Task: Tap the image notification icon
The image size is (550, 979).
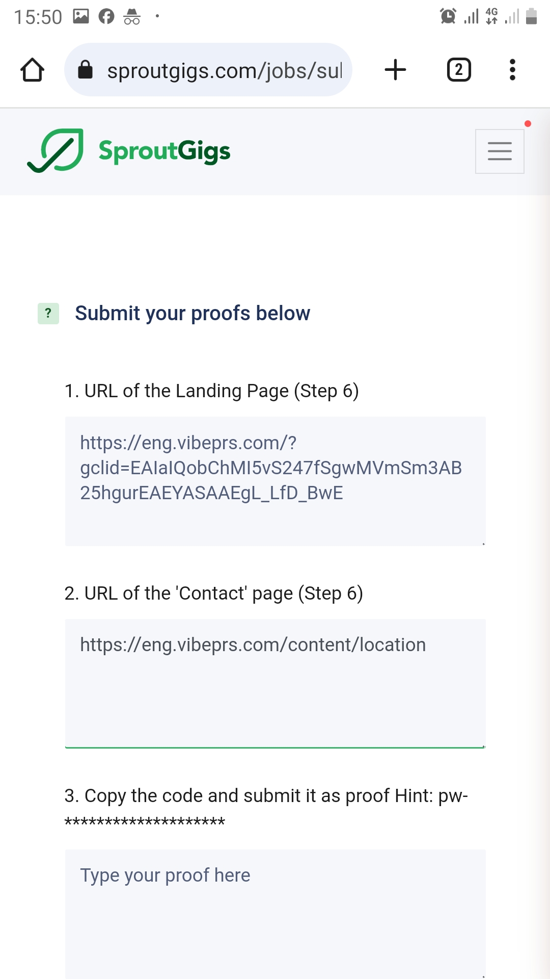Action: tap(81, 16)
